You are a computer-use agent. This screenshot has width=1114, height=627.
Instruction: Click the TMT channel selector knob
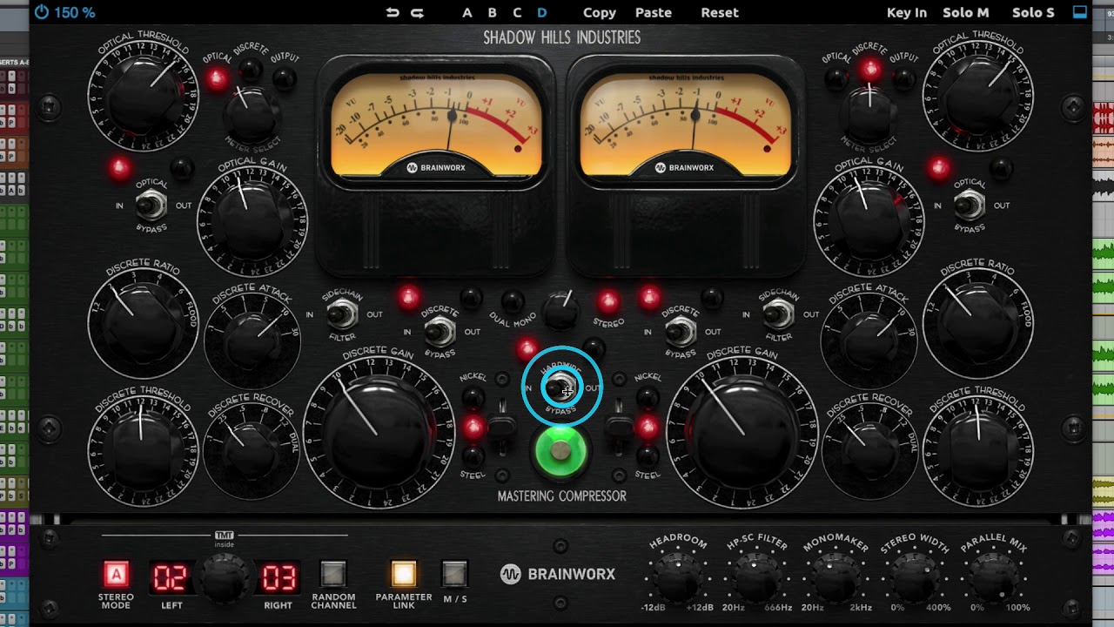pyautogui.click(x=225, y=576)
